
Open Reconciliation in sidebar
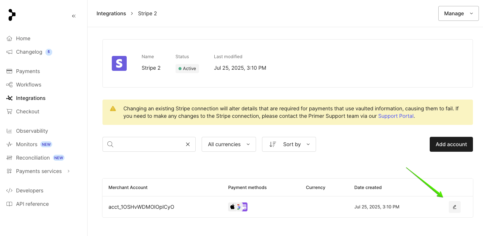point(33,158)
